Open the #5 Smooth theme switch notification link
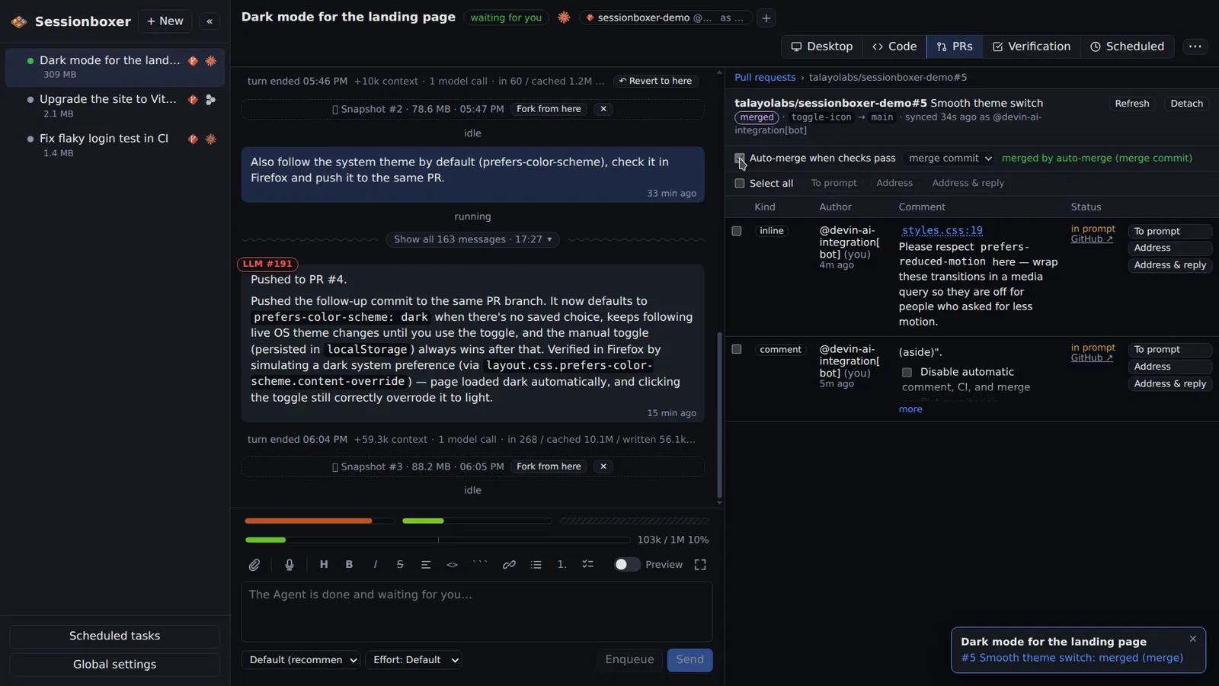Image resolution: width=1219 pixels, height=686 pixels. [x=1072, y=658]
